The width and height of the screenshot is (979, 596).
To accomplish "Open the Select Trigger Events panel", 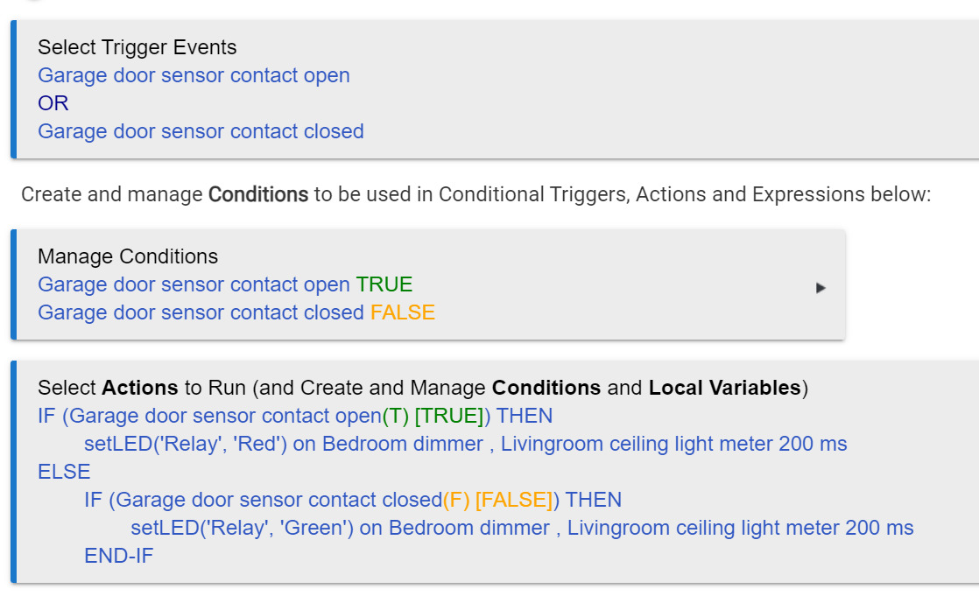I will point(137,47).
